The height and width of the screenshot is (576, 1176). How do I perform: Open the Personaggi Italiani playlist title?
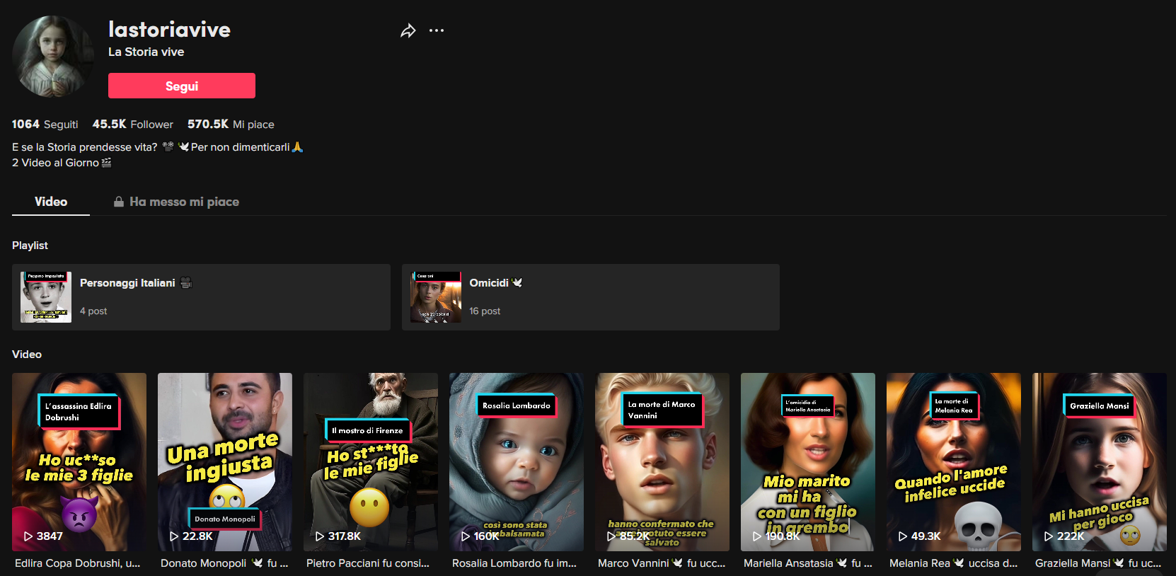(127, 283)
